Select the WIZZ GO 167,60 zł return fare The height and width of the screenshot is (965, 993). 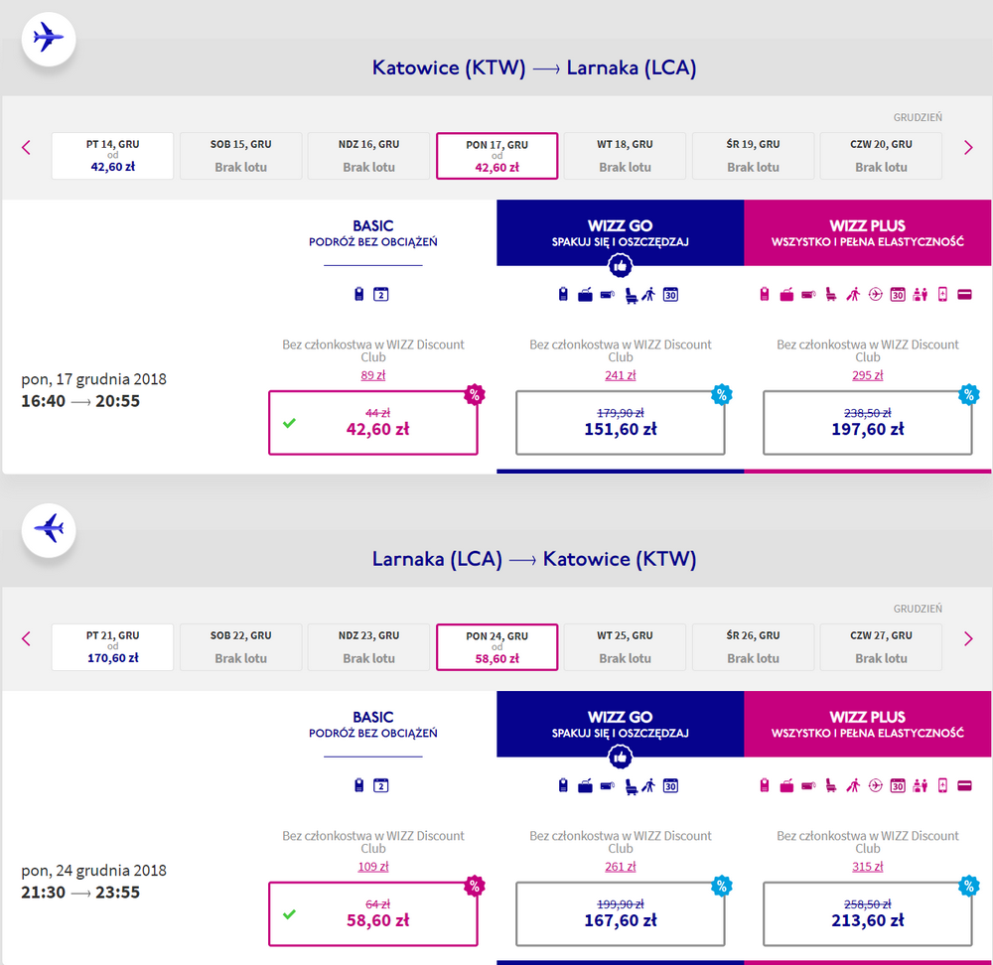pyautogui.click(x=620, y=913)
